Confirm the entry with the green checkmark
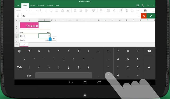This screenshot has width=170, height=99. click(x=151, y=16)
